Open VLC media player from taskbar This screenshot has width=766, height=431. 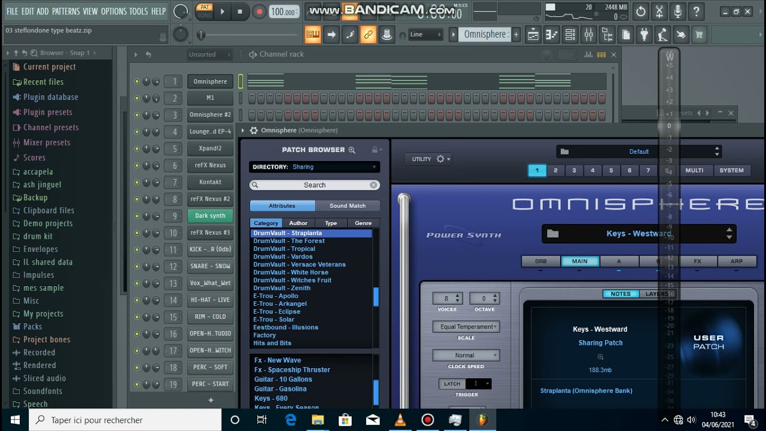click(400, 420)
